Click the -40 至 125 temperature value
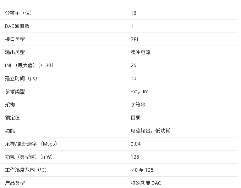This screenshot has width=241, height=188. click(142, 170)
